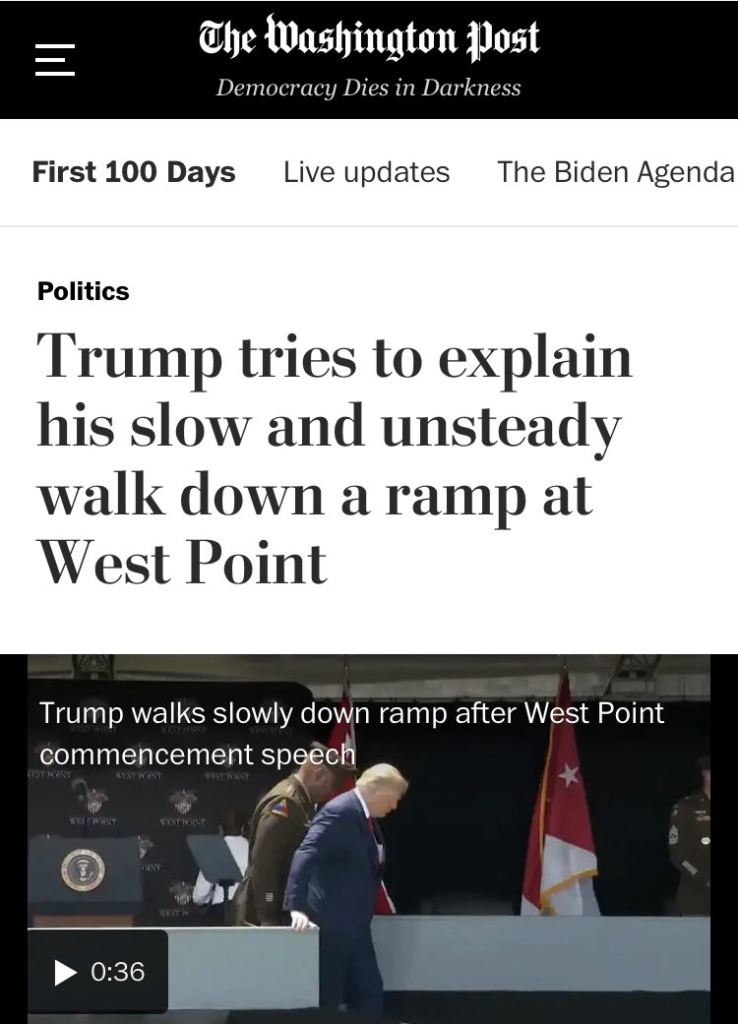This screenshot has height=1024, width=738.
Task: Click West Point text in the headline
Action: tap(182, 563)
